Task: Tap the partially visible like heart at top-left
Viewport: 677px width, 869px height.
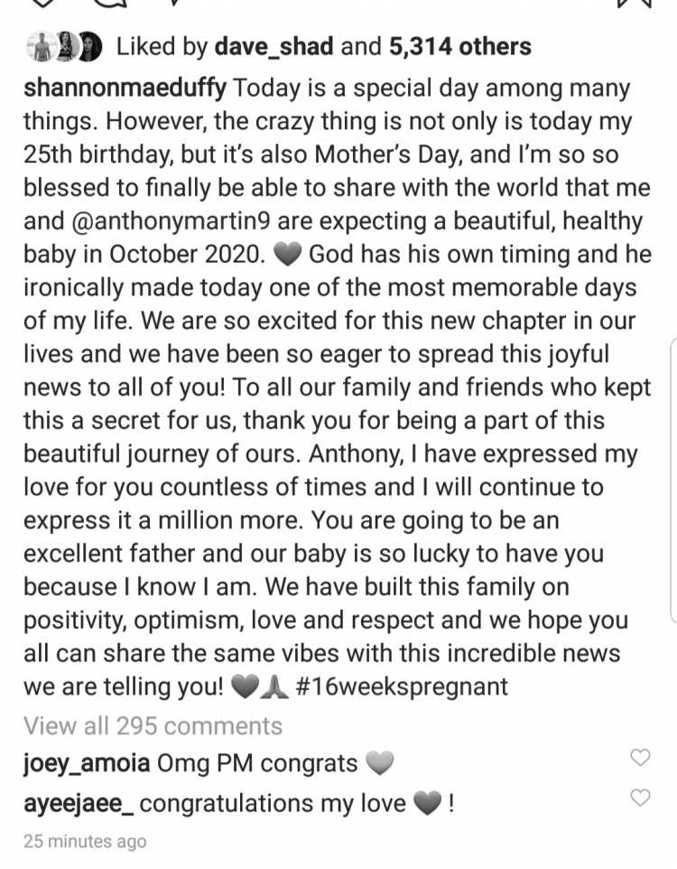Action: click(x=42, y=3)
